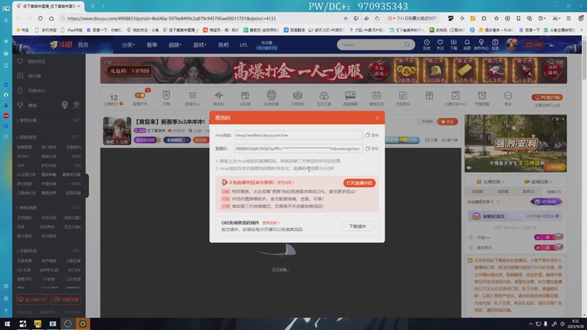The width and height of the screenshot is (587, 330).
Task: Open the AD 任务 icon
Action: 376,98
